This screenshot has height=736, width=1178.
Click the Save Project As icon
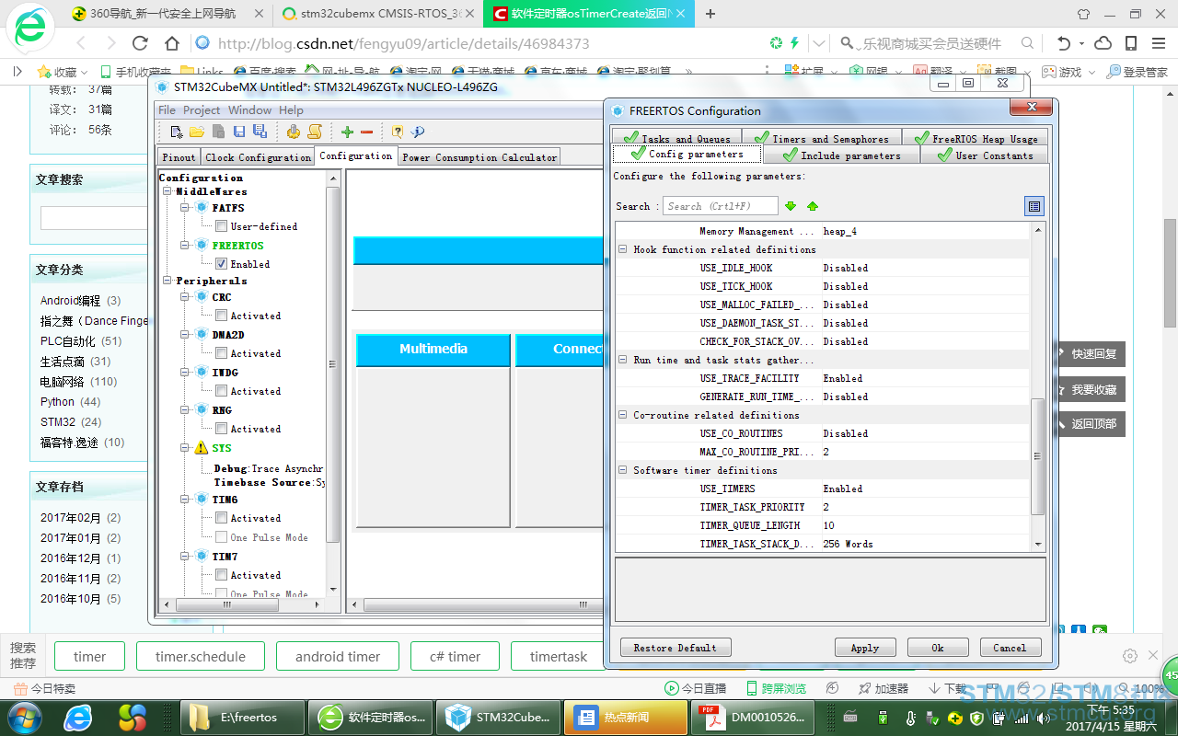[260, 132]
